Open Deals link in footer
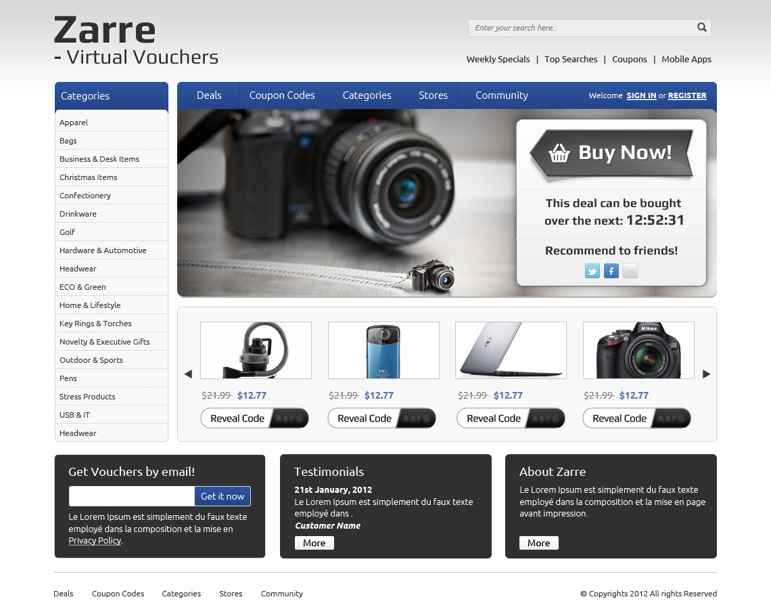The image size is (771, 616). [x=64, y=594]
